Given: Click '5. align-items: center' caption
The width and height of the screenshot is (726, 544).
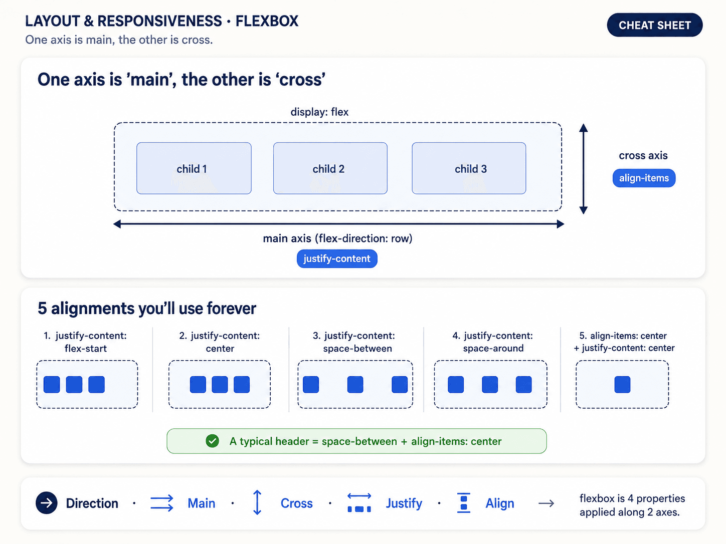Looking at the screenshot, I should coord(624,342).
